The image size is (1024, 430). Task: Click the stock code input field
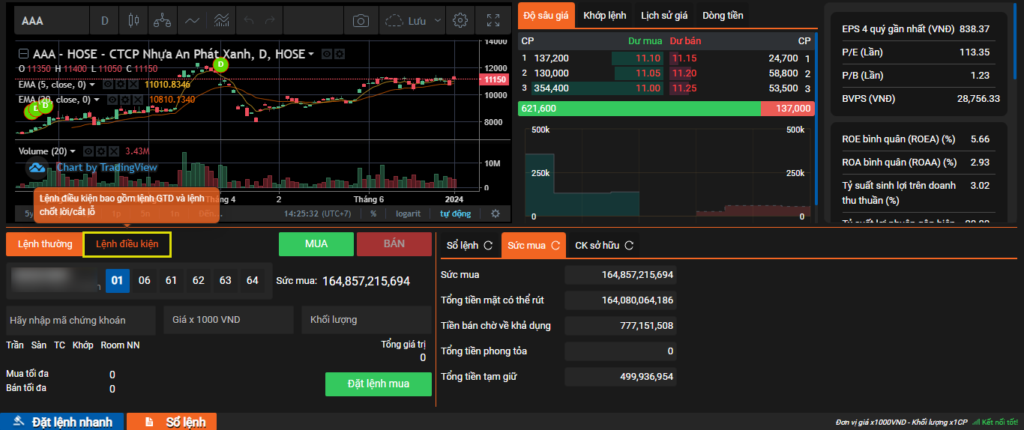point(80,320)
